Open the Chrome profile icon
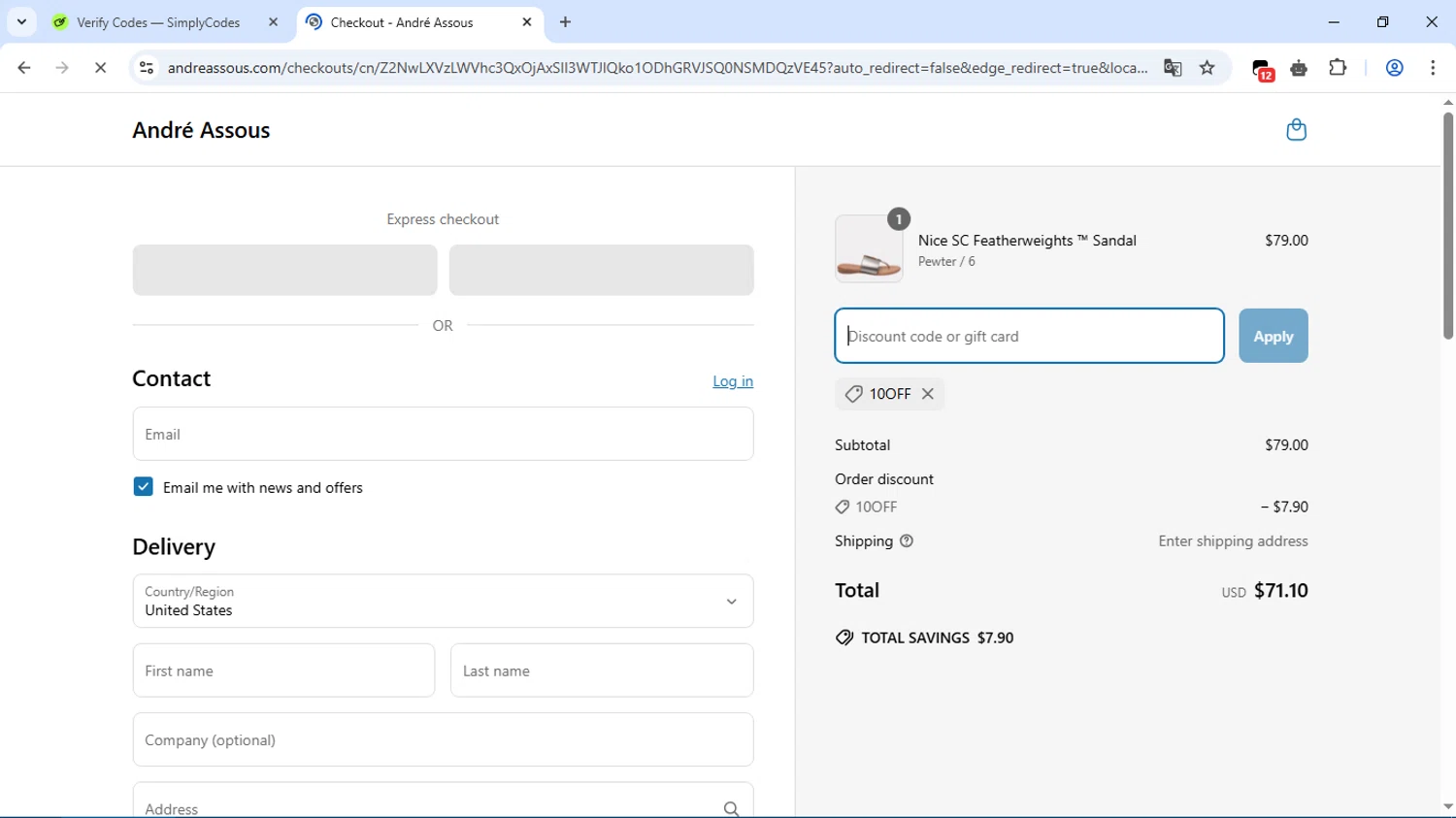The width and height of the screenshot is (1456, 818). click(1394, 68)
